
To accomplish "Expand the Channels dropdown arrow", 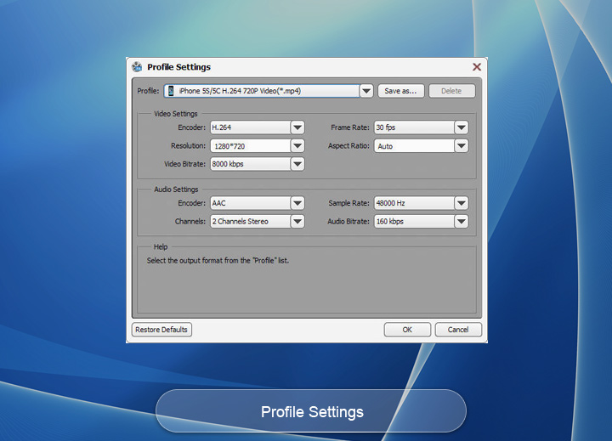I will 297,221.
